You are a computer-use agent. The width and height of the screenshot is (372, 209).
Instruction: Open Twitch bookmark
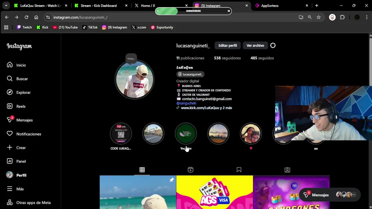pyautogui.click(x=24, y=27)
